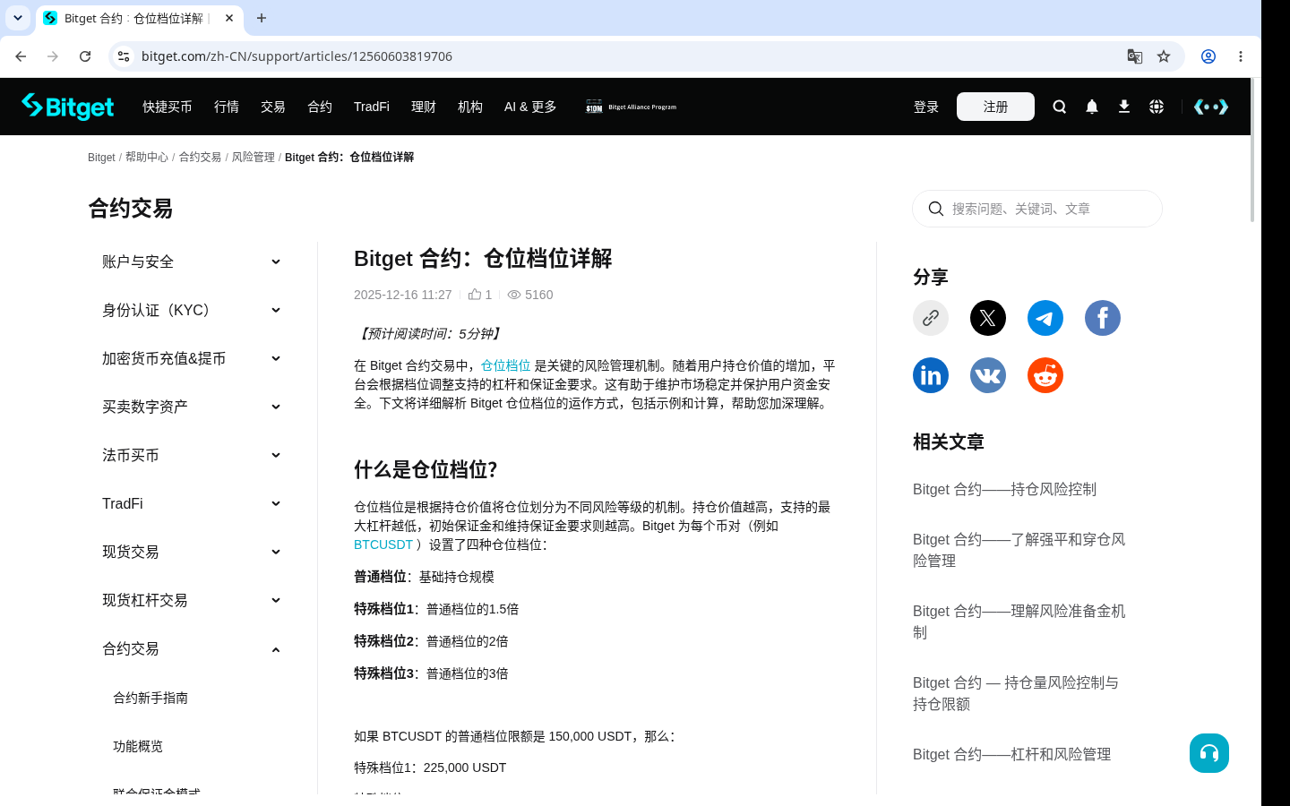Click the help center search field
The height and width of the screenshot is (806, 1290).
coord(1037,209)
